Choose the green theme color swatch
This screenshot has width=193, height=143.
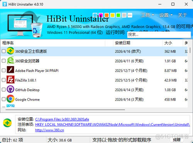coord(118,15)
